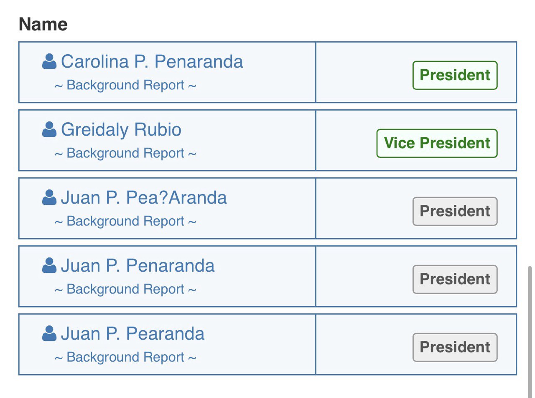Click the green President badge for Carolina

455,75
